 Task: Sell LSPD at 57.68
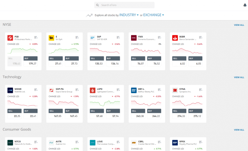coord(97,114)
